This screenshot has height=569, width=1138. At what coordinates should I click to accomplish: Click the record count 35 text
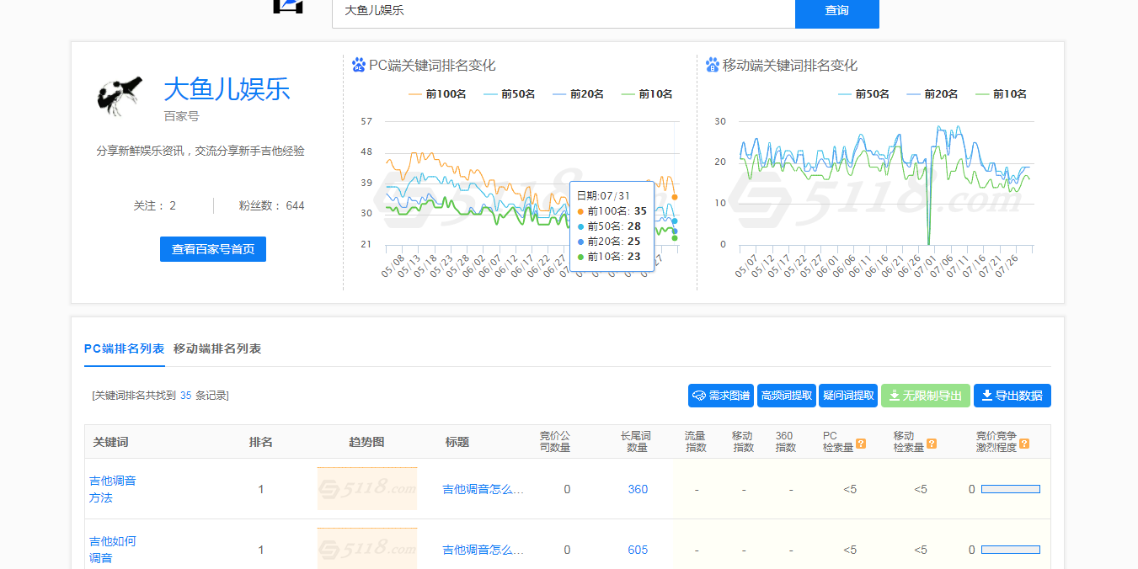186,395
